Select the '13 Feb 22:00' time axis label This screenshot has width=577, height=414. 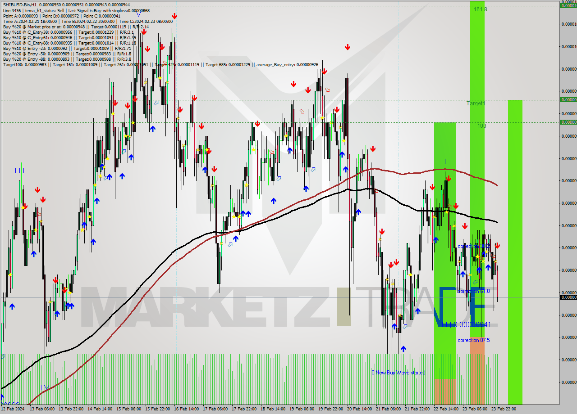(71, 409)
